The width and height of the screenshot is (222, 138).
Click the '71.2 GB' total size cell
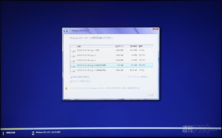coord(120,65)
